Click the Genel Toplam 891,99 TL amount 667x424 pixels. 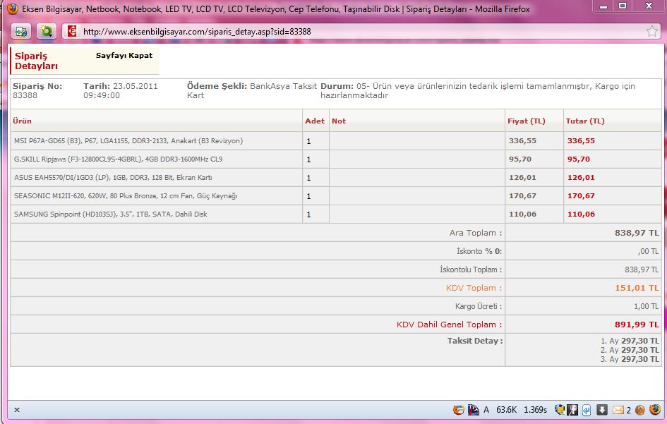[x=637, y=325]
